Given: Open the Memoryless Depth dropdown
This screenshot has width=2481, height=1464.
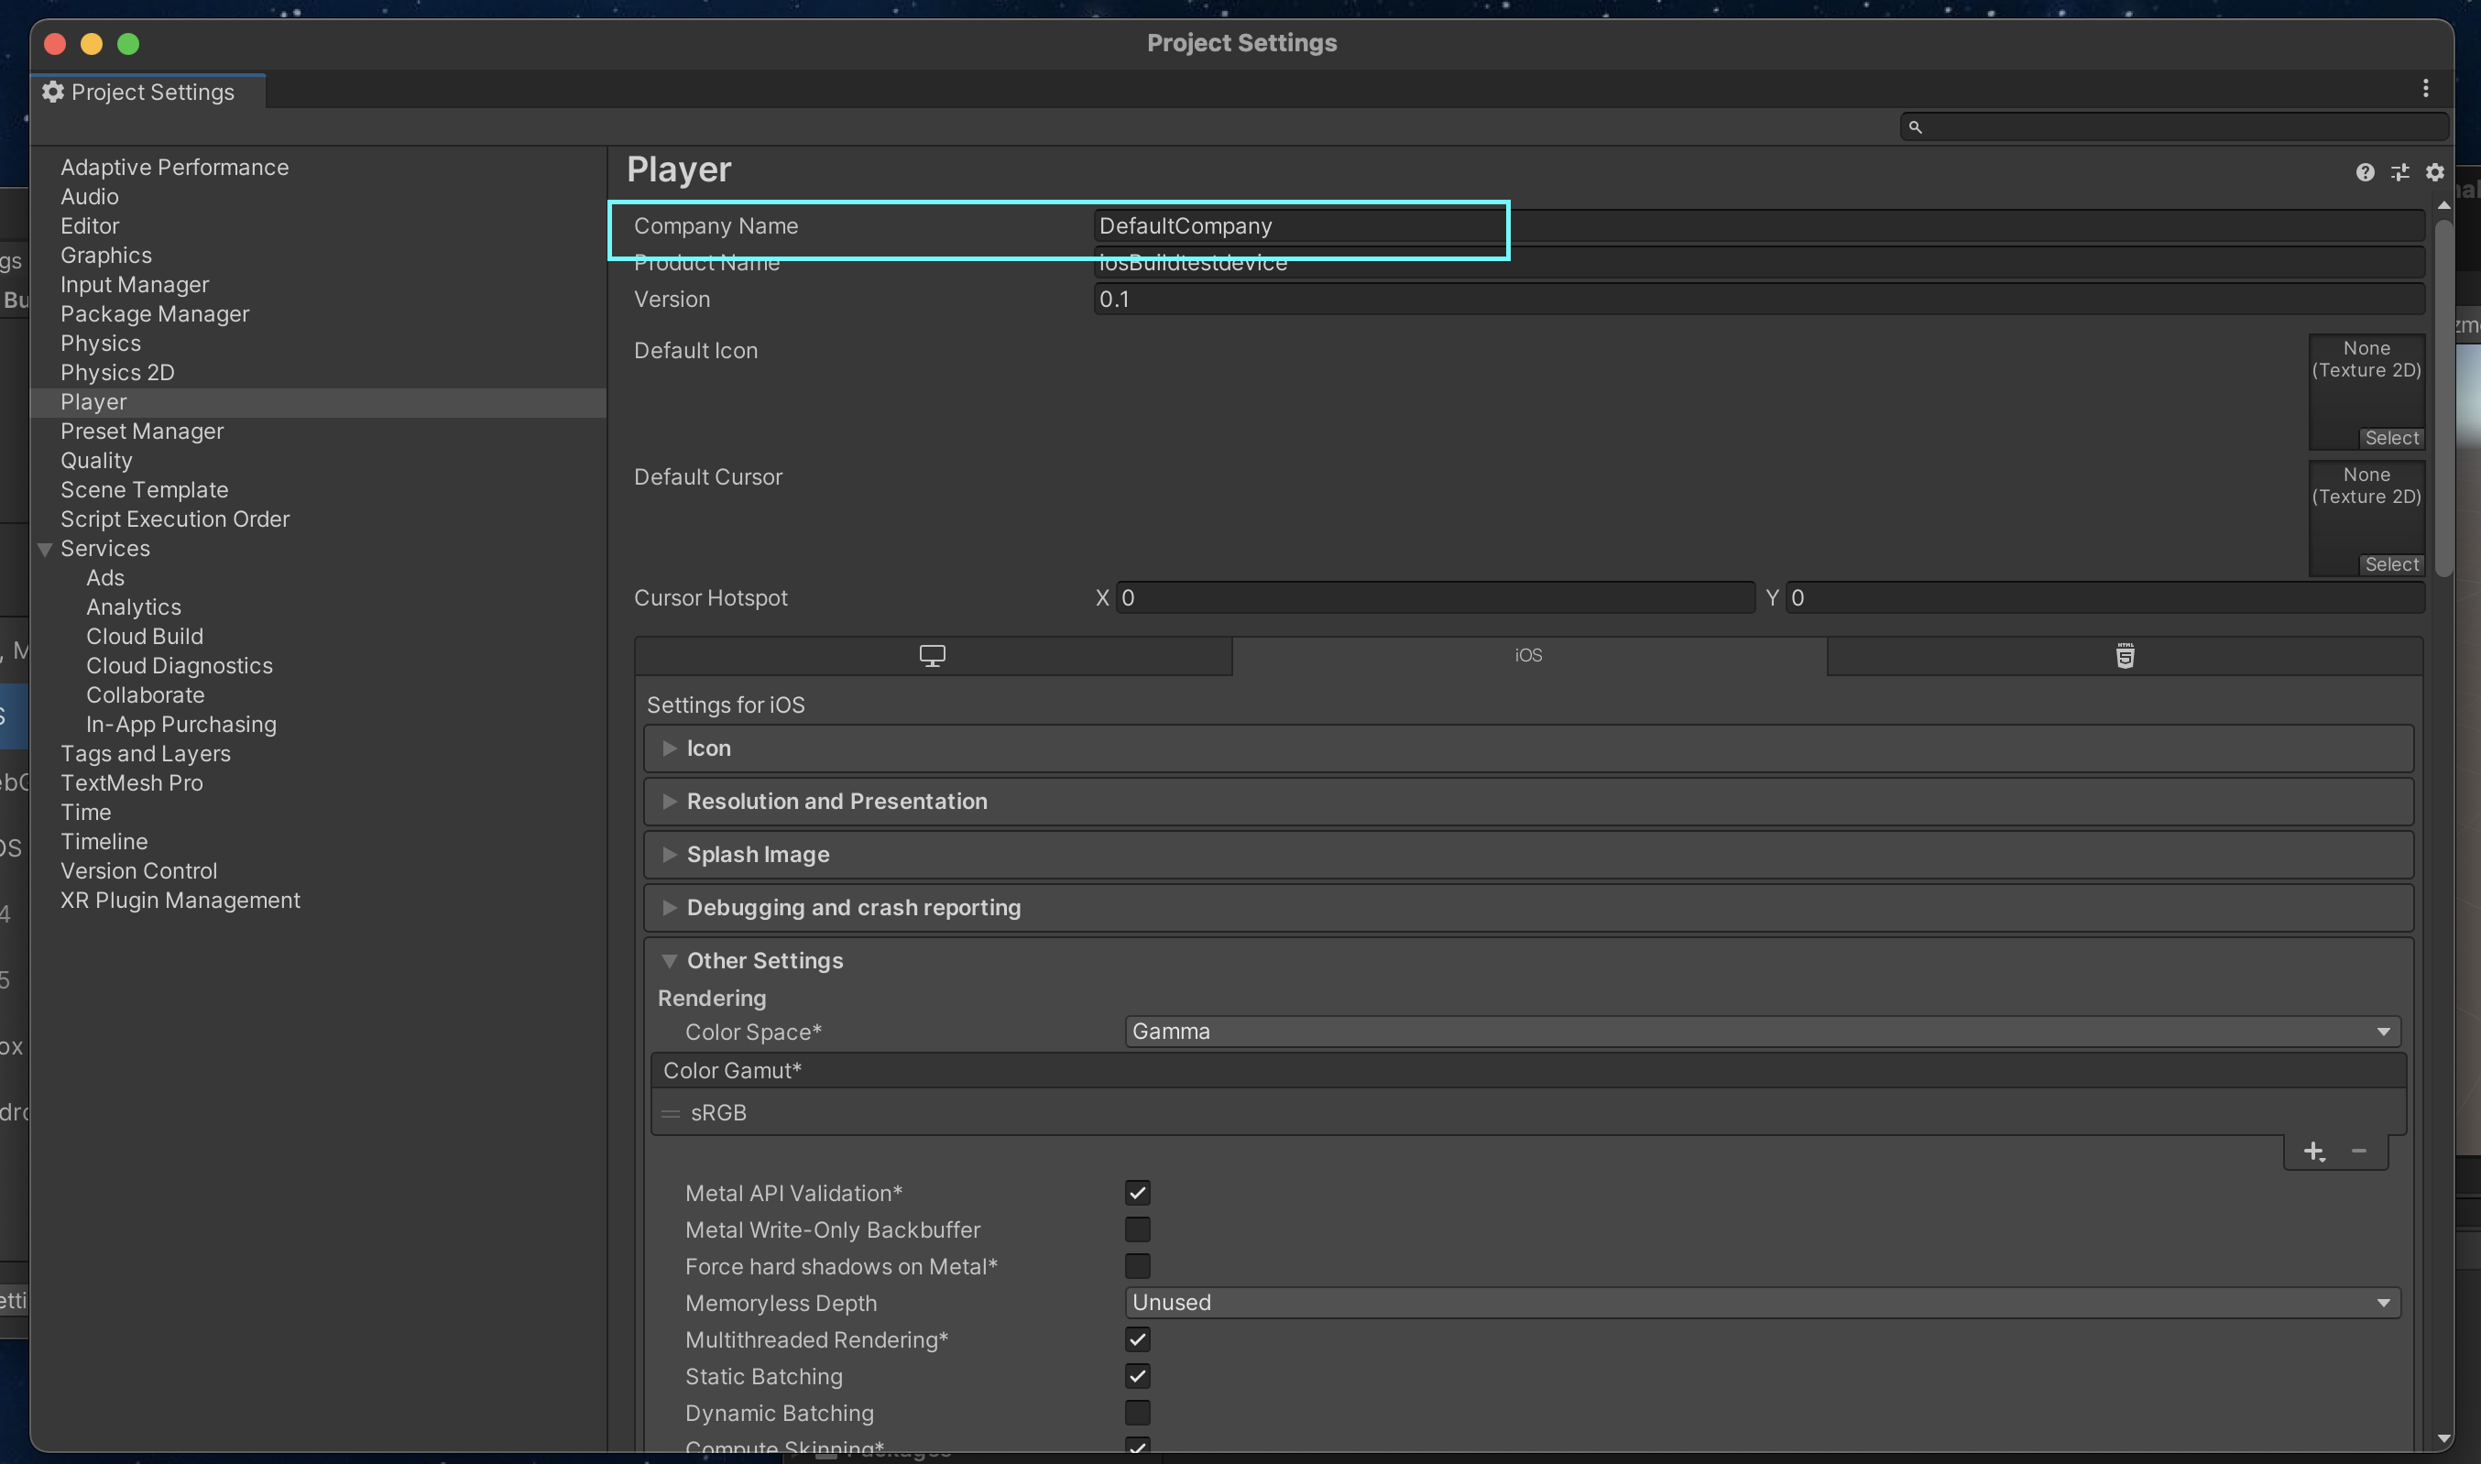Looking at the screenshot, I should (x=1762, y=1302).
